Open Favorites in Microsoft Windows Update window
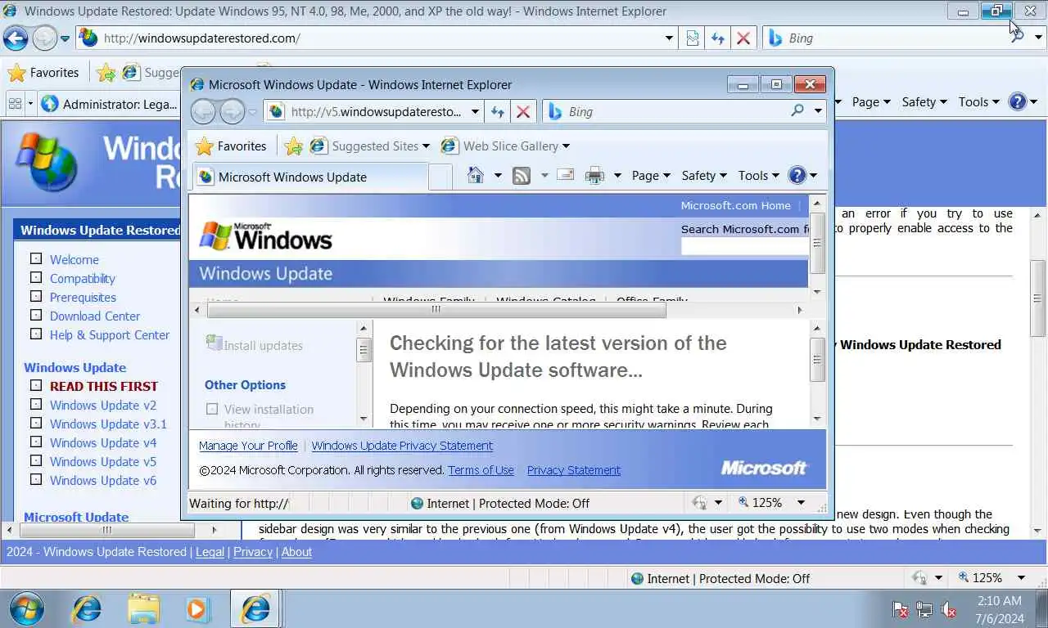 pos(231,146)
